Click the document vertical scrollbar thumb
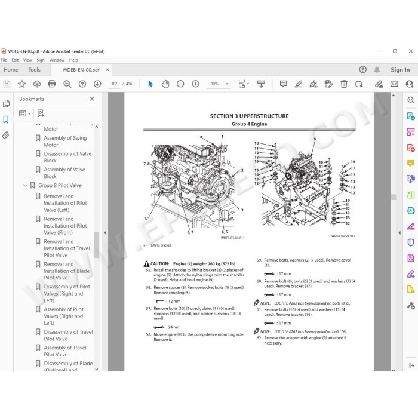 pyautogui.click(x=394, y=197)
